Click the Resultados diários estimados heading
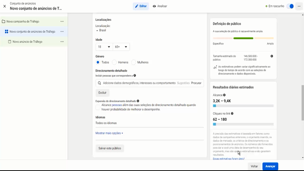This screenshot has width=304, height=171. pos(233,87)
